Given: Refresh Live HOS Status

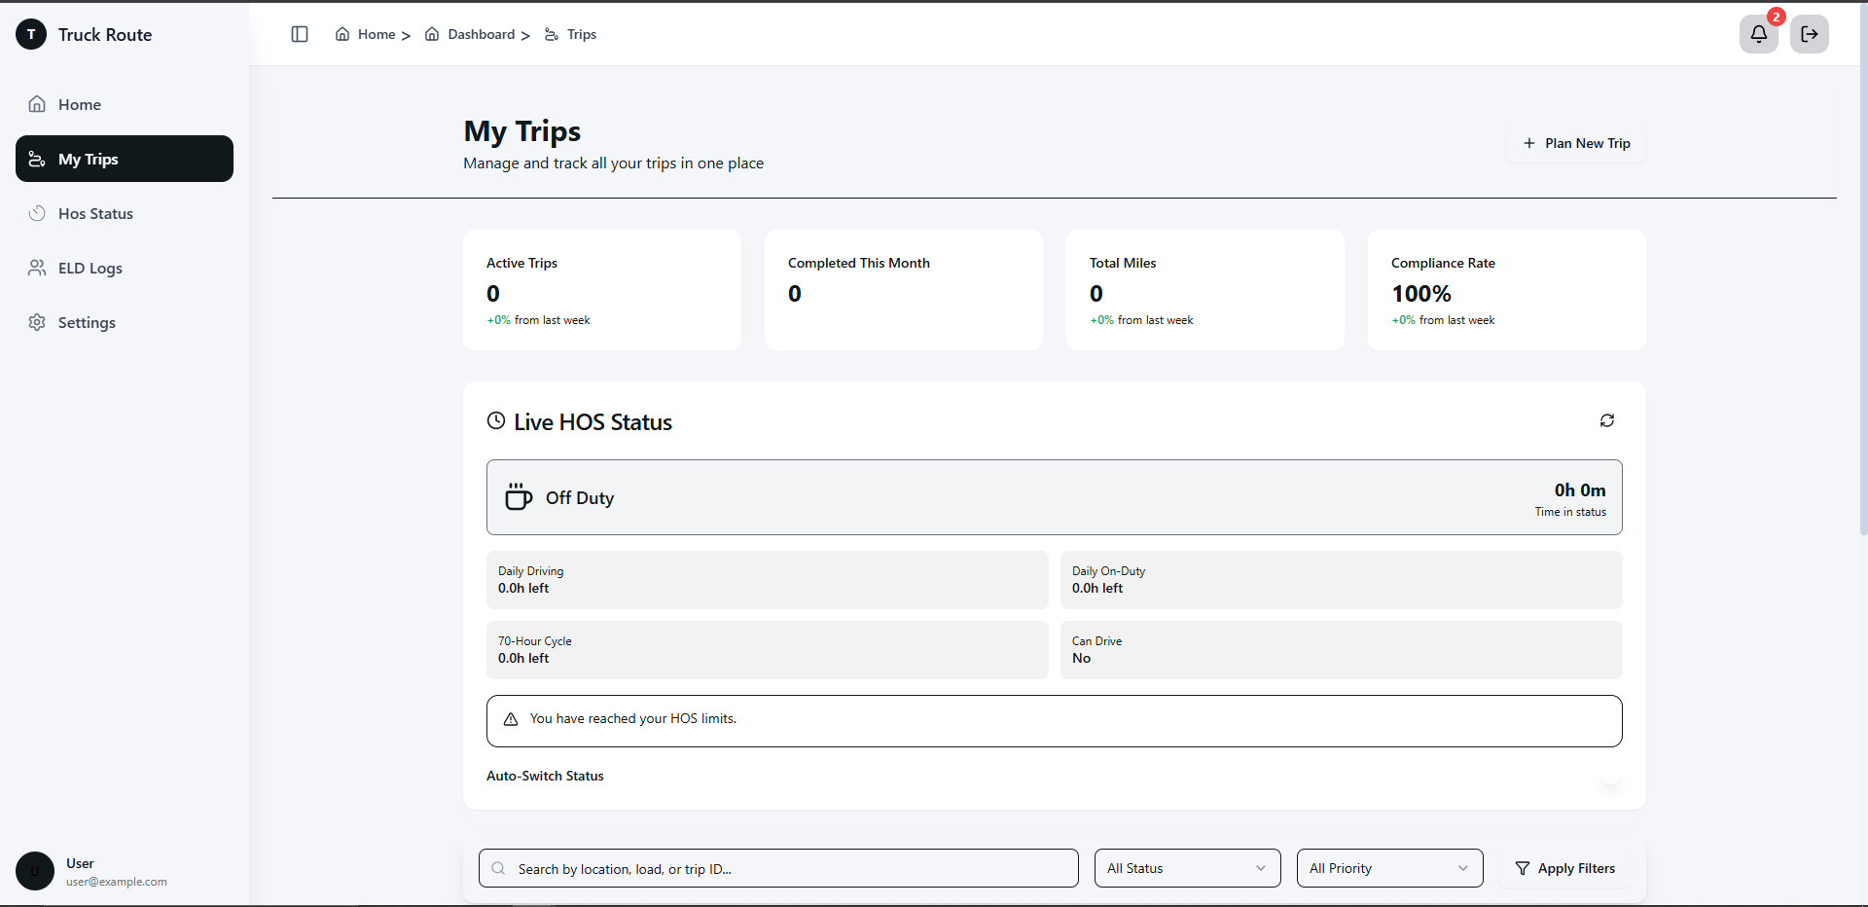Looking at the screenshot, I should point(1607,420).
